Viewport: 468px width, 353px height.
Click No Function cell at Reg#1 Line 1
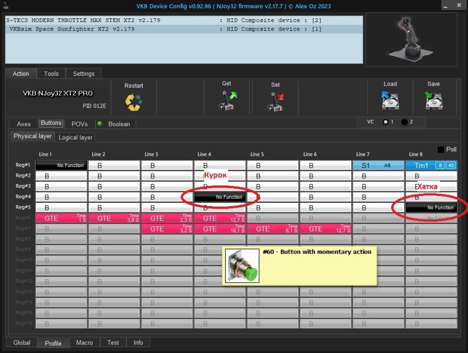(61, 165)
